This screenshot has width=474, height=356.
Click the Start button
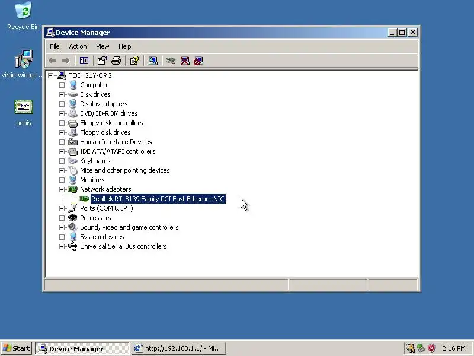tap(17, 348)
